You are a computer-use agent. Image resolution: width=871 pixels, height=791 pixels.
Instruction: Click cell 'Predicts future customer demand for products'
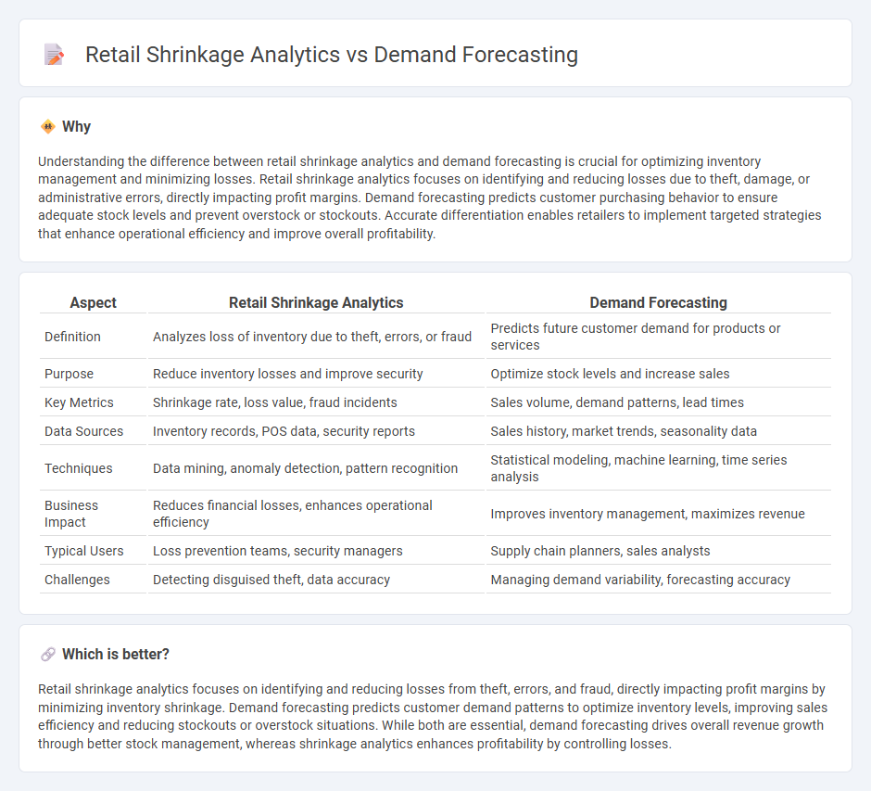click(x=658, y=337)
